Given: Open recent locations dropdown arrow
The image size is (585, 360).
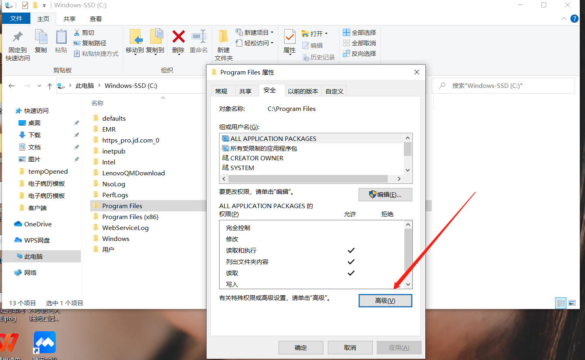Looking at the screenshot, I should [x=39, y=86].
